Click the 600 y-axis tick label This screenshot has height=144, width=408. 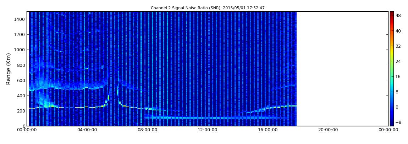pyautogui.click(x=21, y=80)
